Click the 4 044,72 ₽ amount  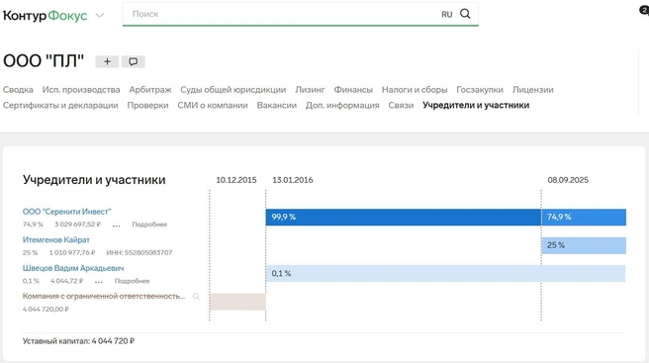point(66,281)
